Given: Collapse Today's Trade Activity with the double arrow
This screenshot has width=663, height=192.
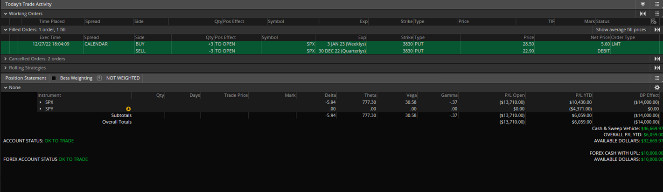Looking at the screenshot, I should (643, 4).
